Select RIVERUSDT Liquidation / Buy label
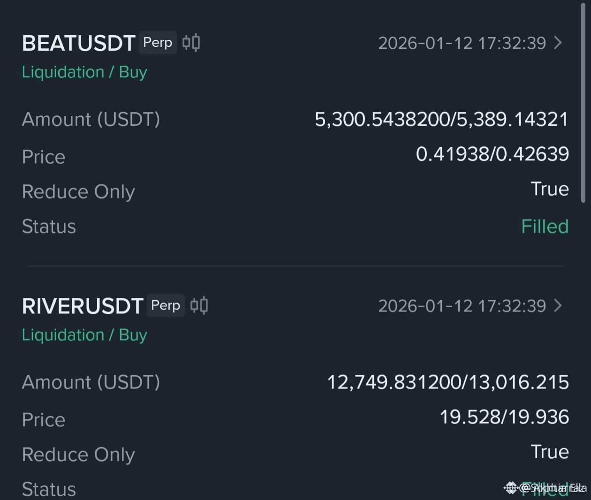This screenshot has width=591, height=500. (x=84, y=335)
